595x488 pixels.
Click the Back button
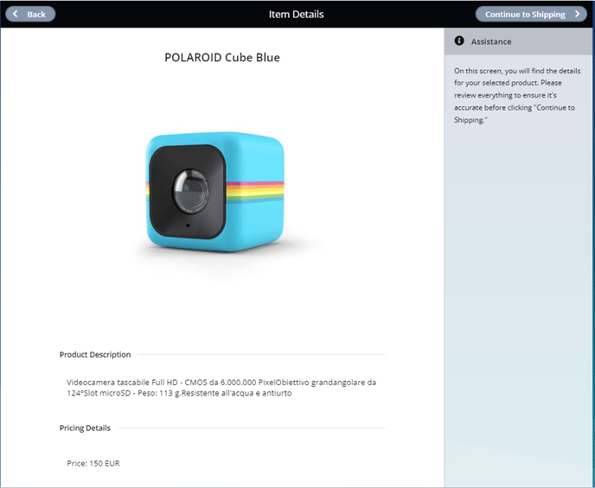pyautogui.click(x=30, y=14)
